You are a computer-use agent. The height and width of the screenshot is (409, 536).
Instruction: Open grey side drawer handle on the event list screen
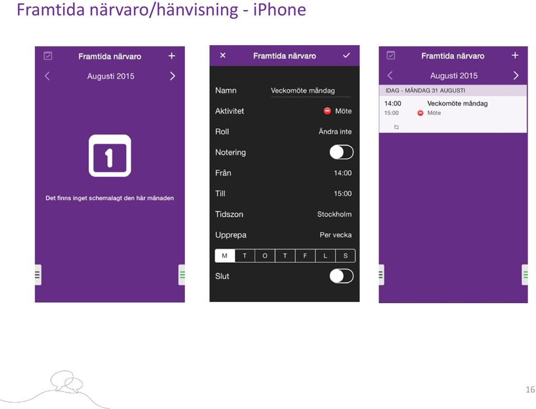point(381,275)
